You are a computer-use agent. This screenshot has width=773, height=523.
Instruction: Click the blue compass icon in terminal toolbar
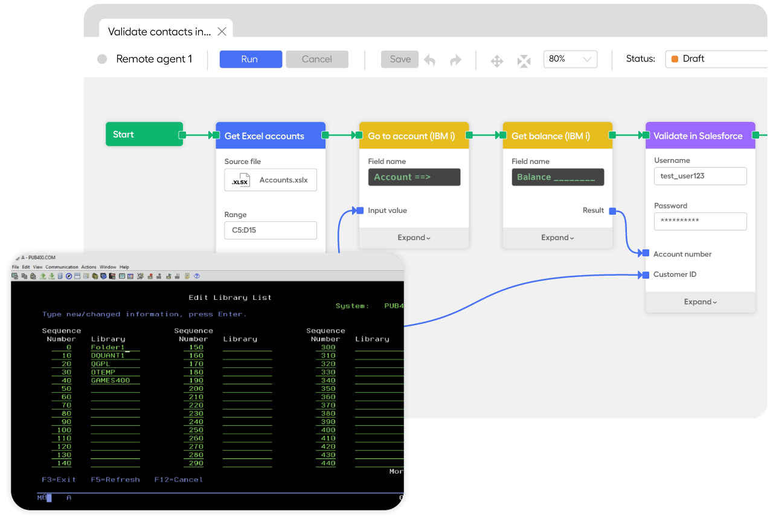[x=69, y=276]
